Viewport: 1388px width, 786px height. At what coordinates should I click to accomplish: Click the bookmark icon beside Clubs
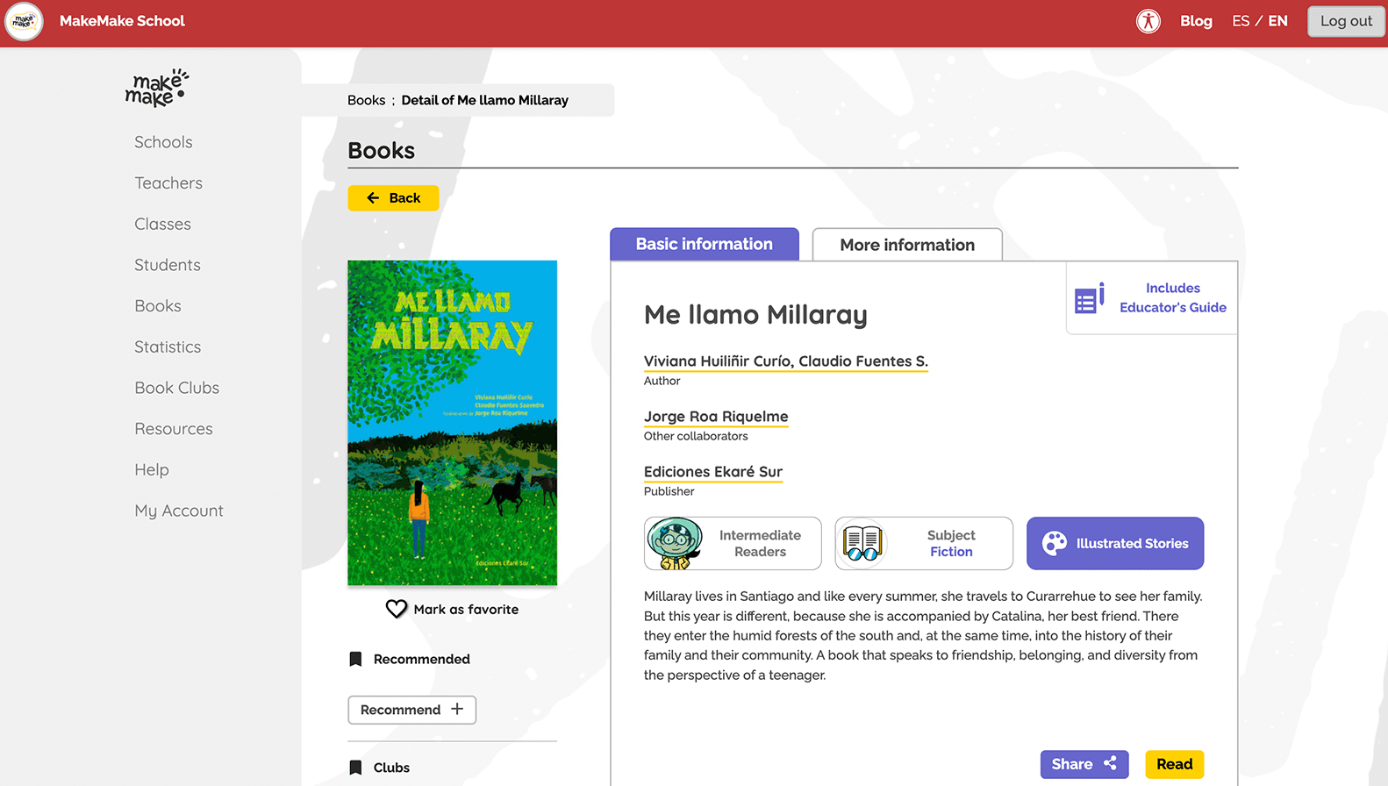(x=355, y=768)
